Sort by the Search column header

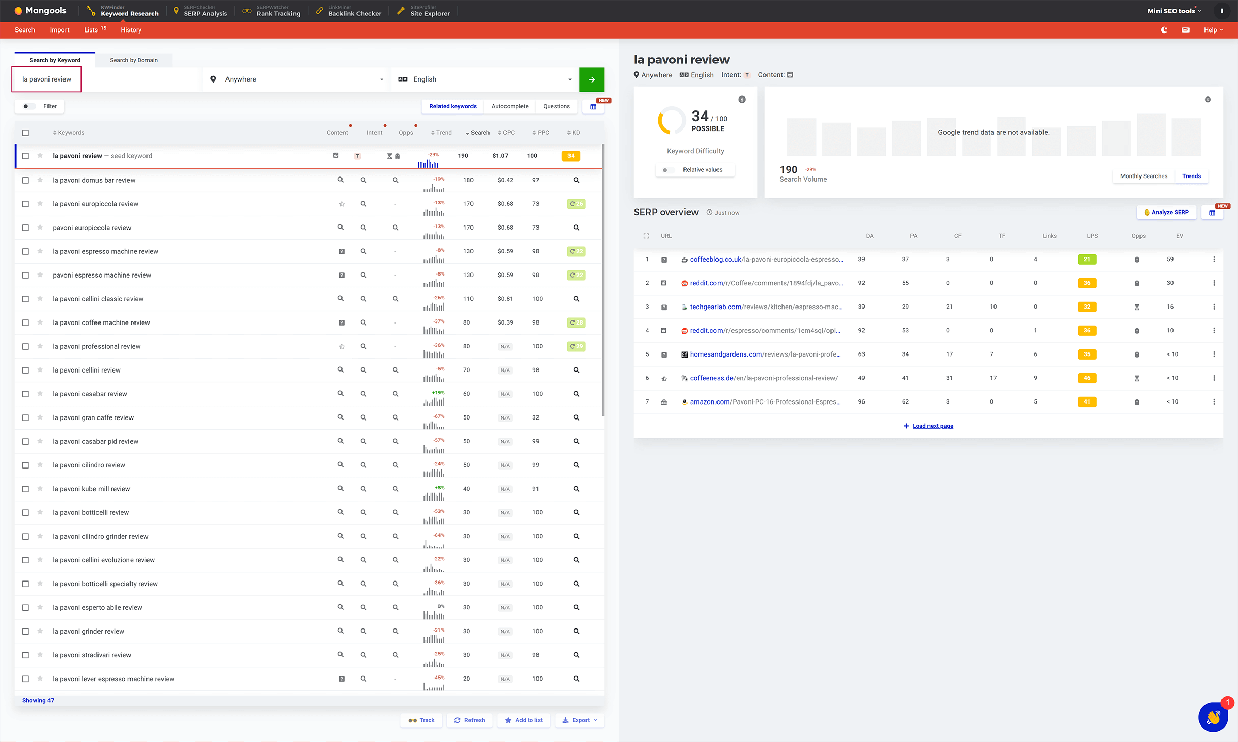pos(477,133)
